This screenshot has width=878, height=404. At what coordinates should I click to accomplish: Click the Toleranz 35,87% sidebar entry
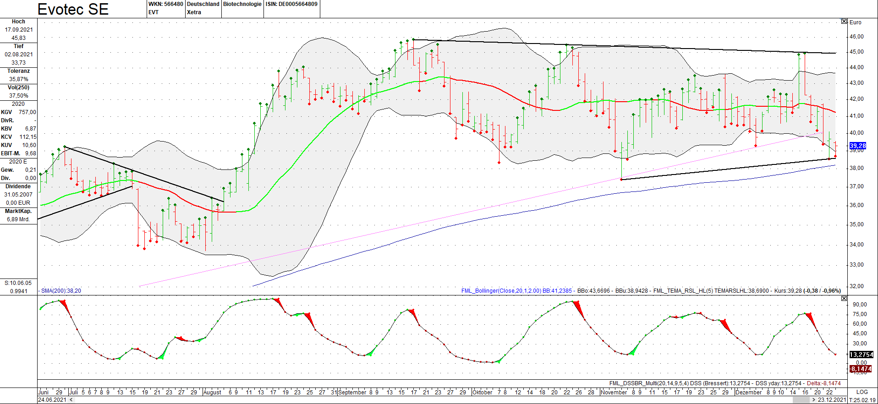(18, 75)
